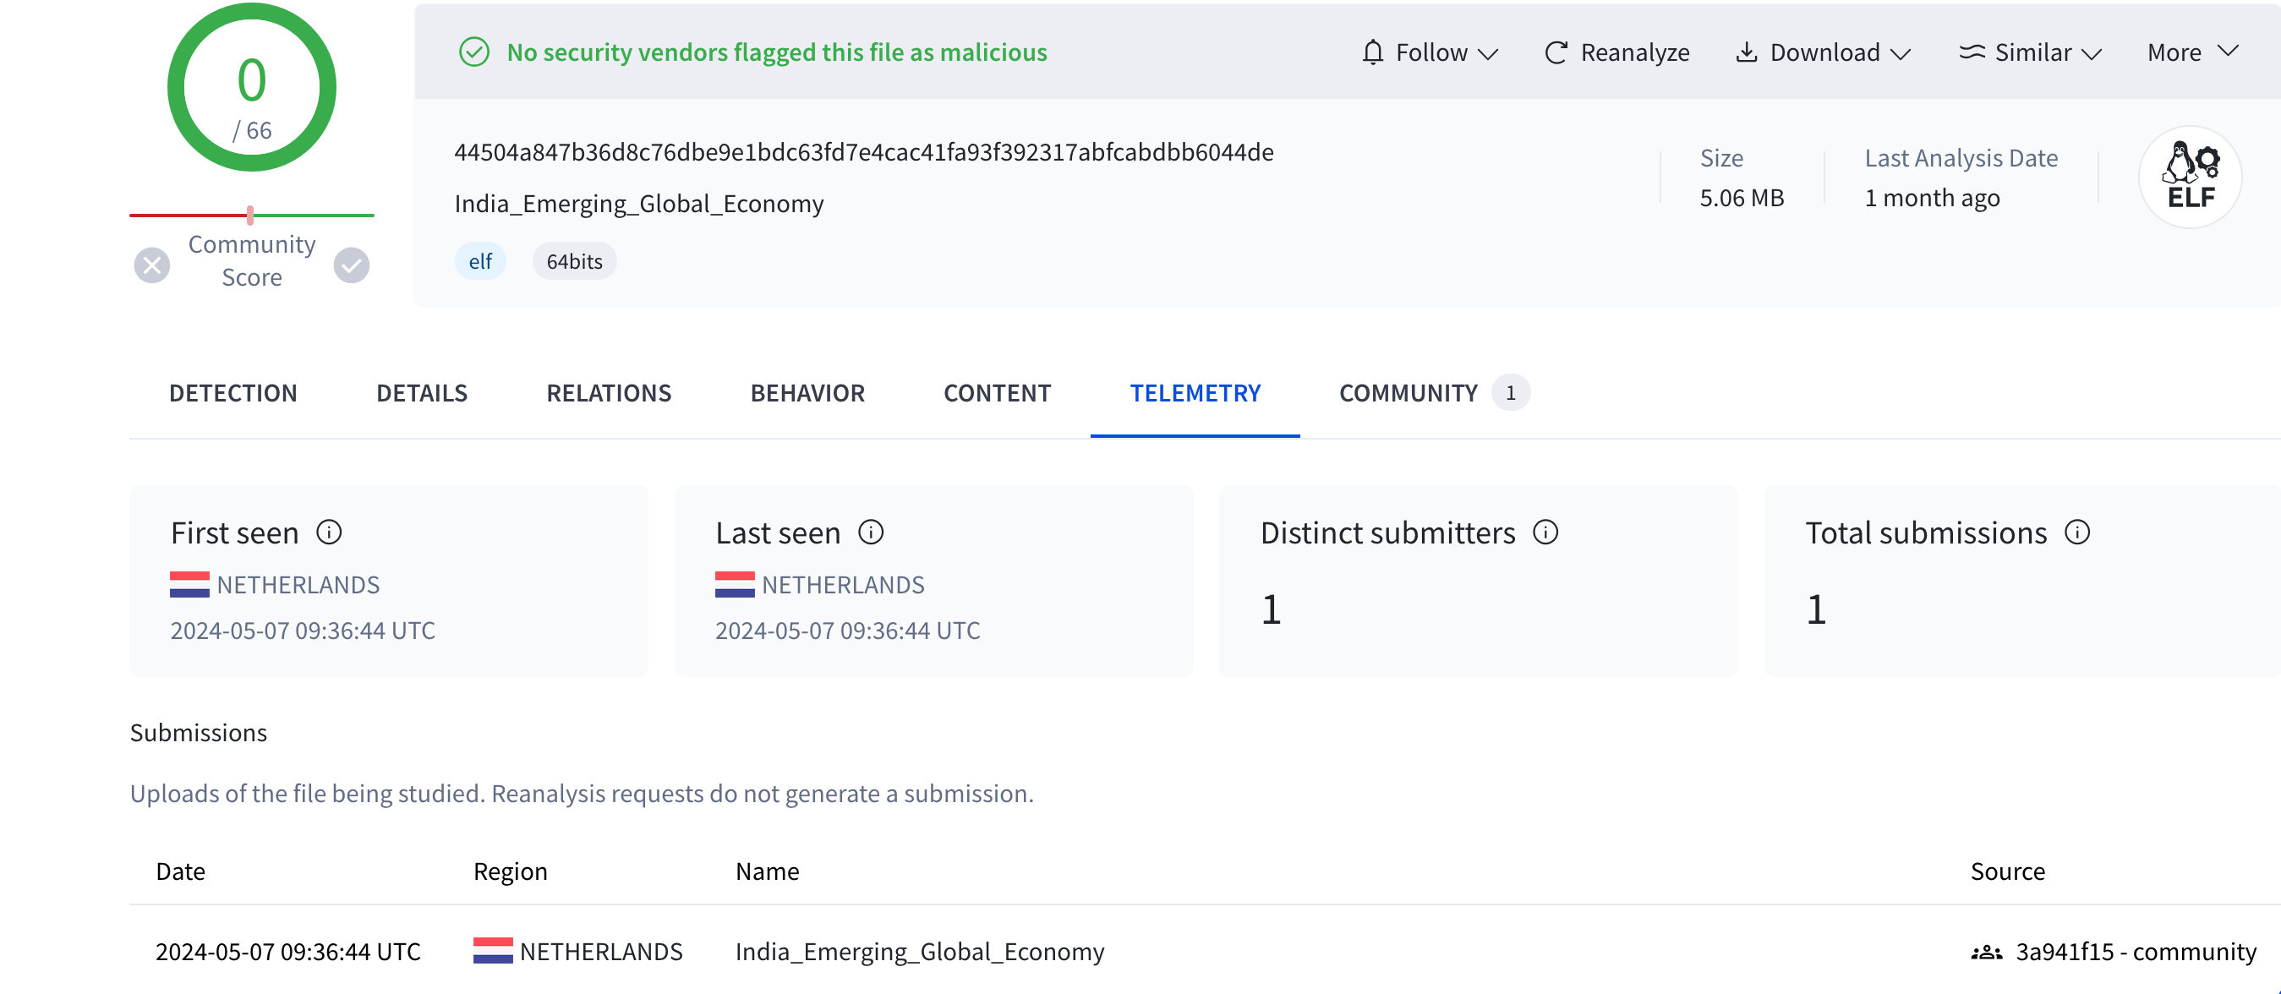Viewport: 2281px width, 994px height.
Task: Open the COMMUNITY tab
Action: coord(1408,392)
